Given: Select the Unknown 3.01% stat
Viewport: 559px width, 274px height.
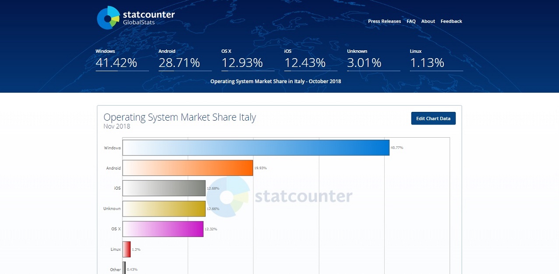Looking at the screenshot, I should [373, 59].
